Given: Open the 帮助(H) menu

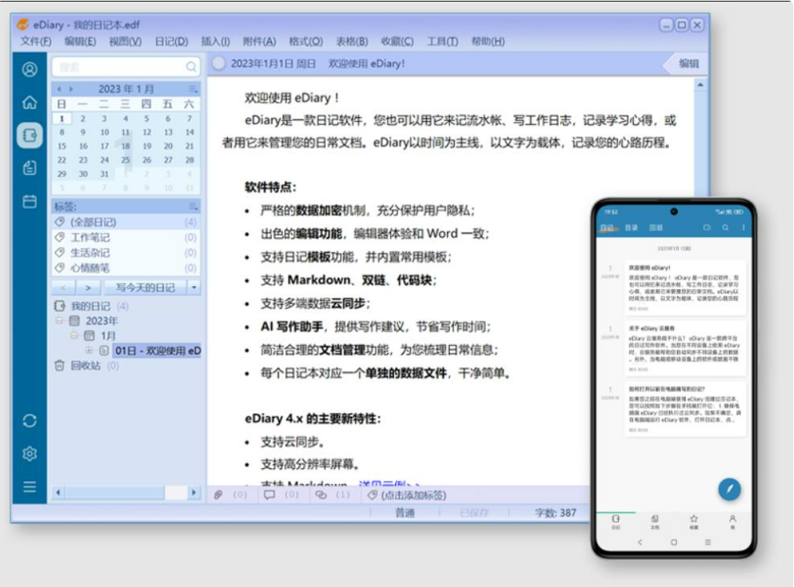Looking at the screenshot, I should point(488,41).
